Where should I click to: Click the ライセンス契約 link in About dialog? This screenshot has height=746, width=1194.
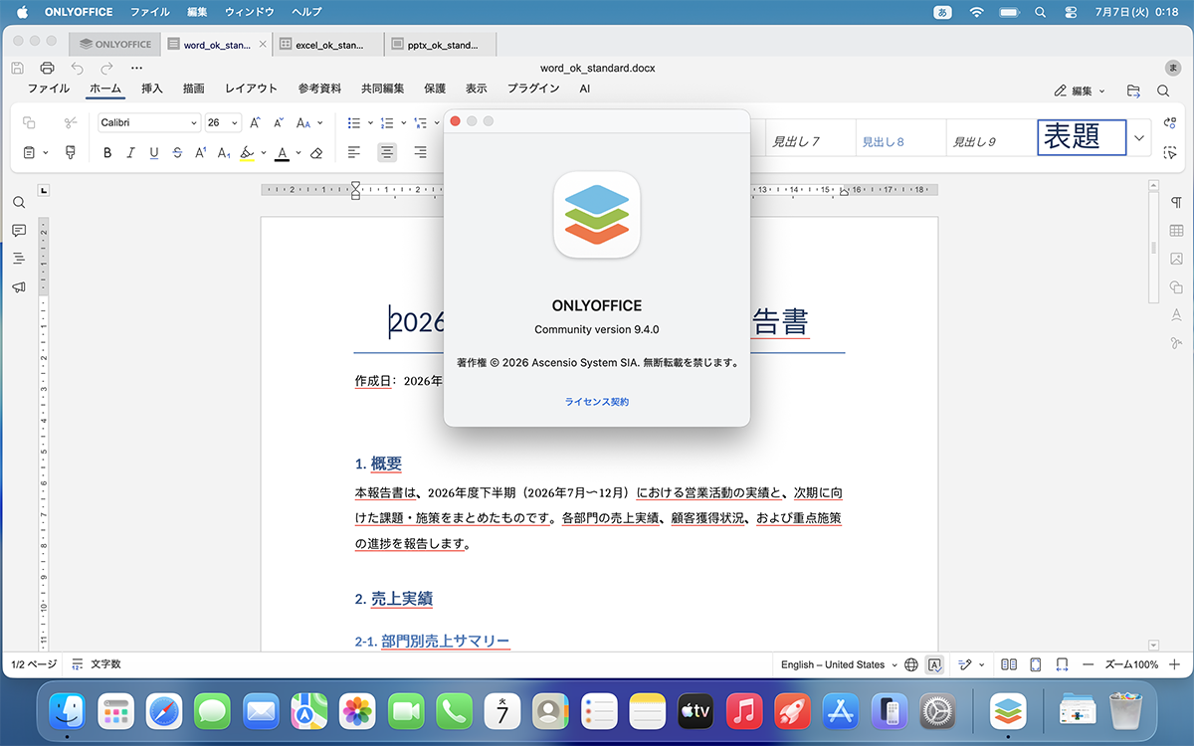click(597, 402)
